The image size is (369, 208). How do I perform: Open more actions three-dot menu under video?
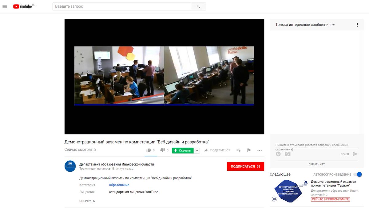(x=260, y=150)
